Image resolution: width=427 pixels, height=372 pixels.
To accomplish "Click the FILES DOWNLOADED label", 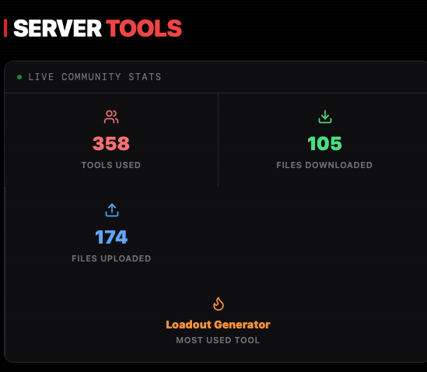I will [324, 165].
